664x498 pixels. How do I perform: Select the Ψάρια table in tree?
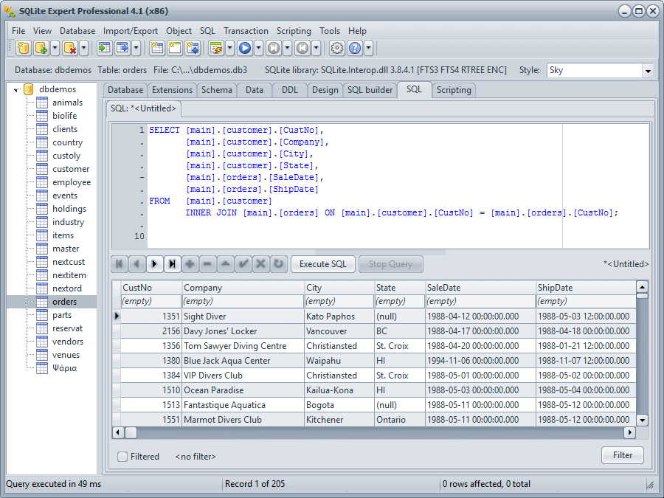click(x=64, y=368)
